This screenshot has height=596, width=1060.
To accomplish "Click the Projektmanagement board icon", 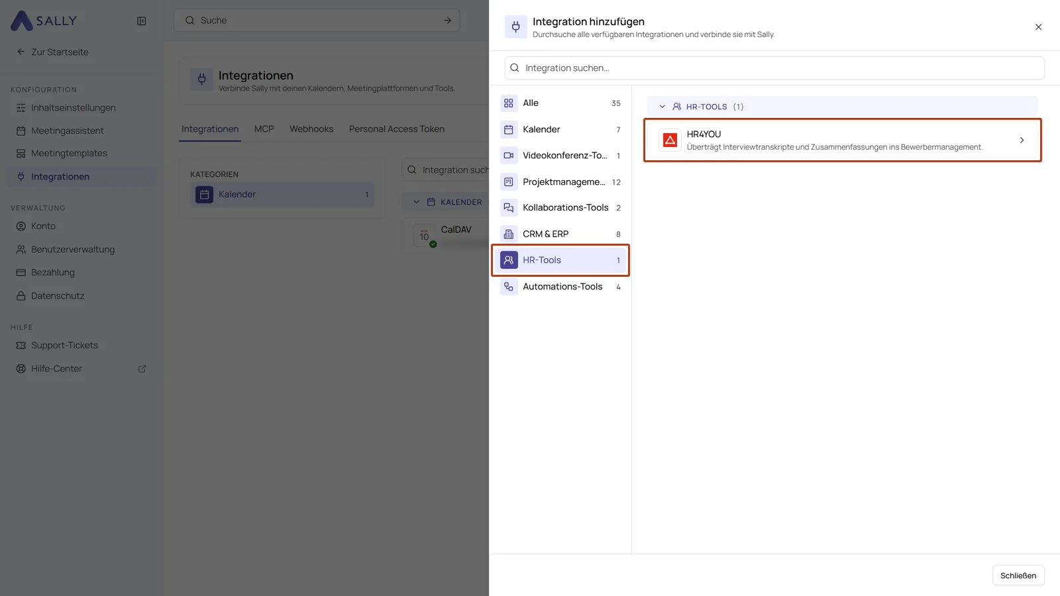I will point(509,182).
